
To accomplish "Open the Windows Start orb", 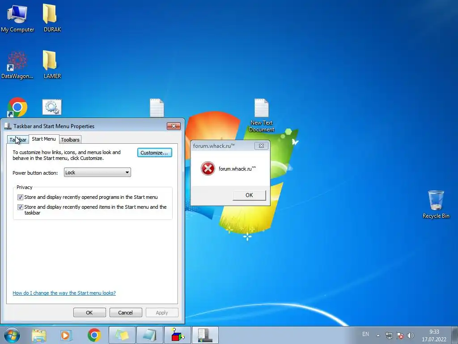I will 12,335.
